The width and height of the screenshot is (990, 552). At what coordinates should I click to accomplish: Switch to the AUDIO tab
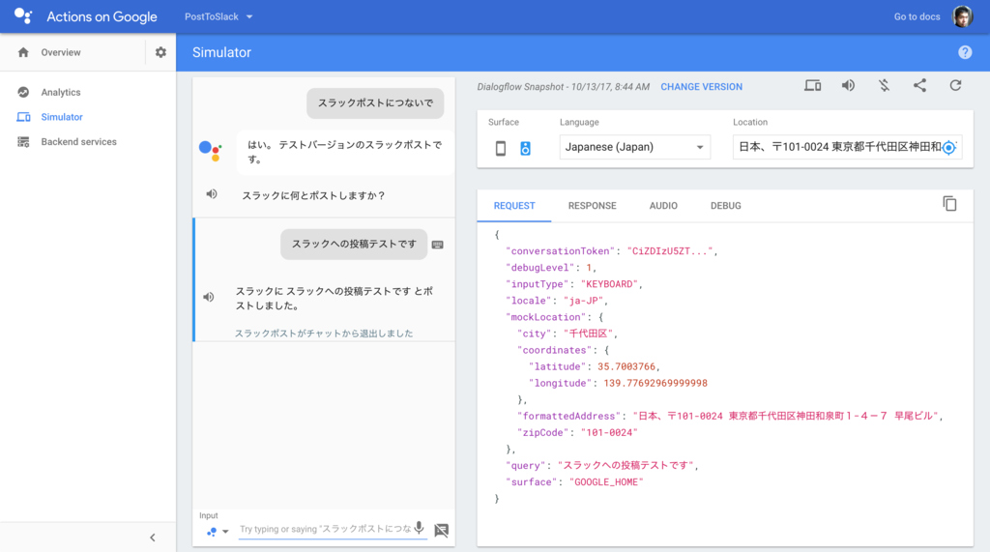[663, 206]
